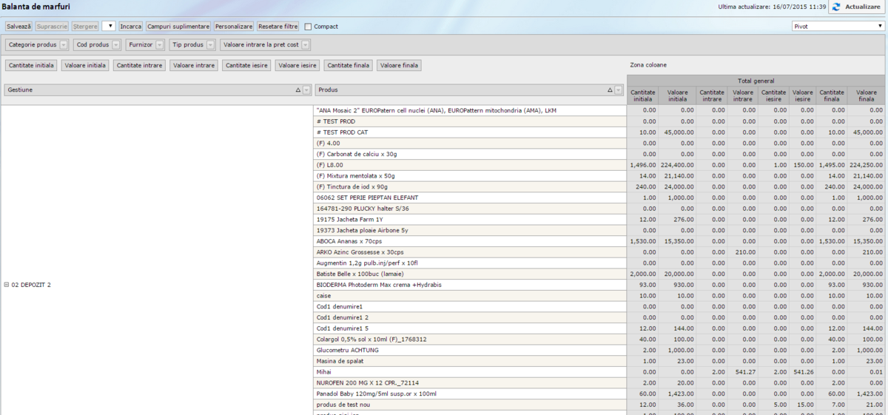The image size is (888, 415).
Task: Open the Pivot view dropdown
Action: point(837,26)
